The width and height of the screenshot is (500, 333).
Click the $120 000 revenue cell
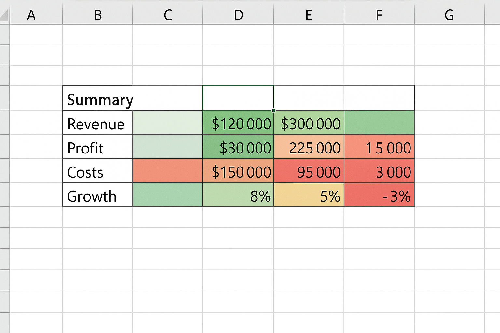point(238,122)
